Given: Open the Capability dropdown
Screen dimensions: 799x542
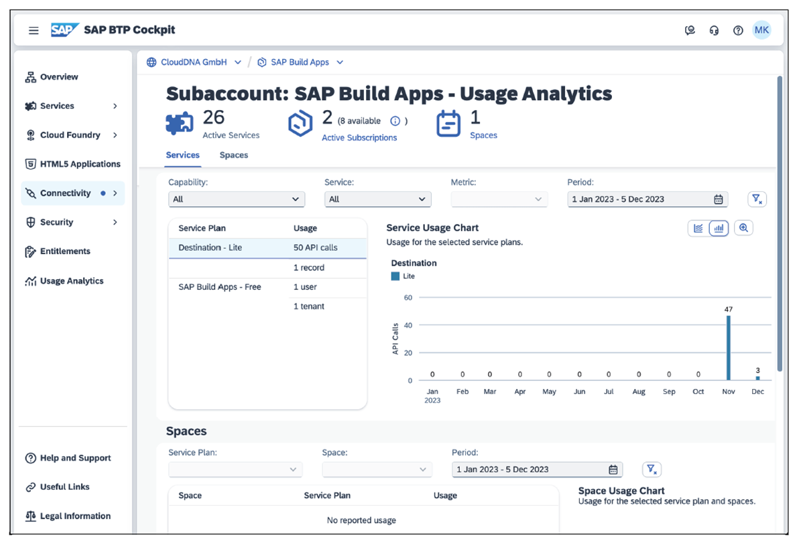Looking at the screenshot, I should [236, 199].
